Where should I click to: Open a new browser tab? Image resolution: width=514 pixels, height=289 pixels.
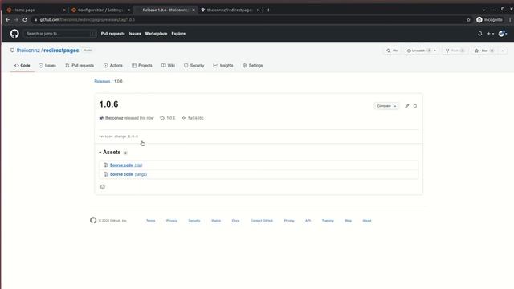(x=268, y=10)
